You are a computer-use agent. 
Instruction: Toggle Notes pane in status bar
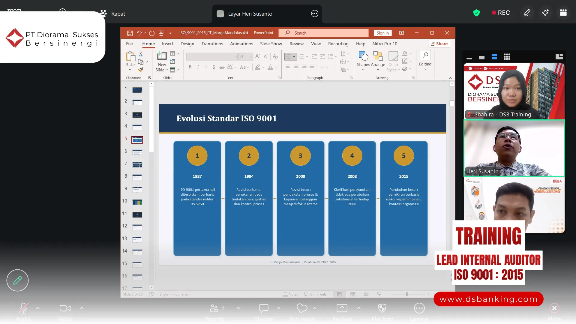pyautogui.click(x=290, y=294)
